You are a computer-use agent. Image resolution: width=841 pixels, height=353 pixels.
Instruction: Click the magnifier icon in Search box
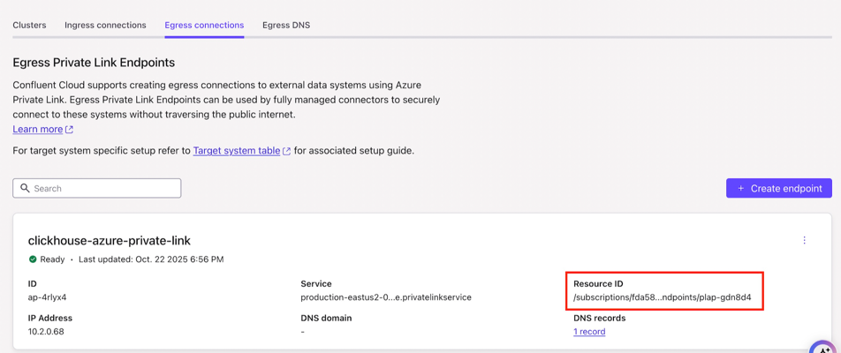[x=25, y=188]
